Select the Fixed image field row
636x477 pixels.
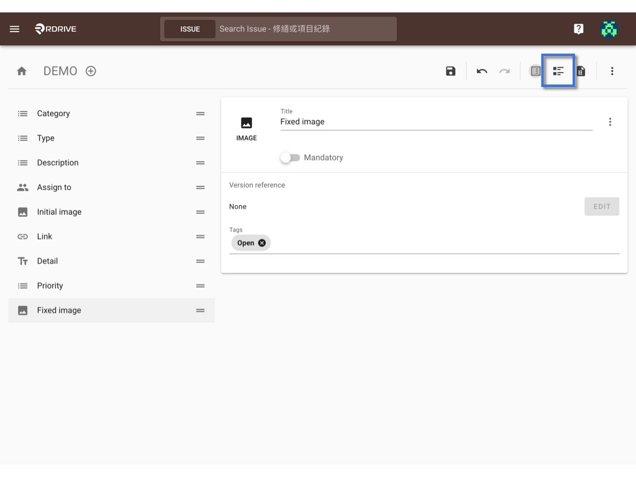click(112, 311)
